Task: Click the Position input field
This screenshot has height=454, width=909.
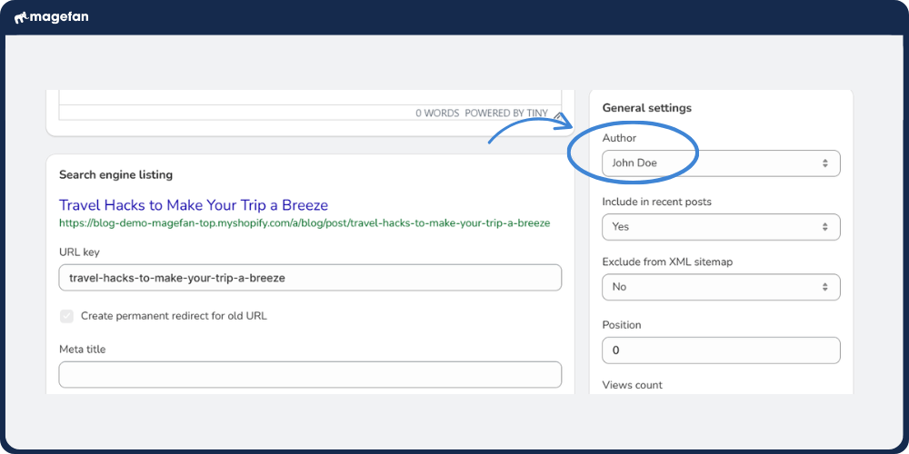Action: click(x=721, y=350)
